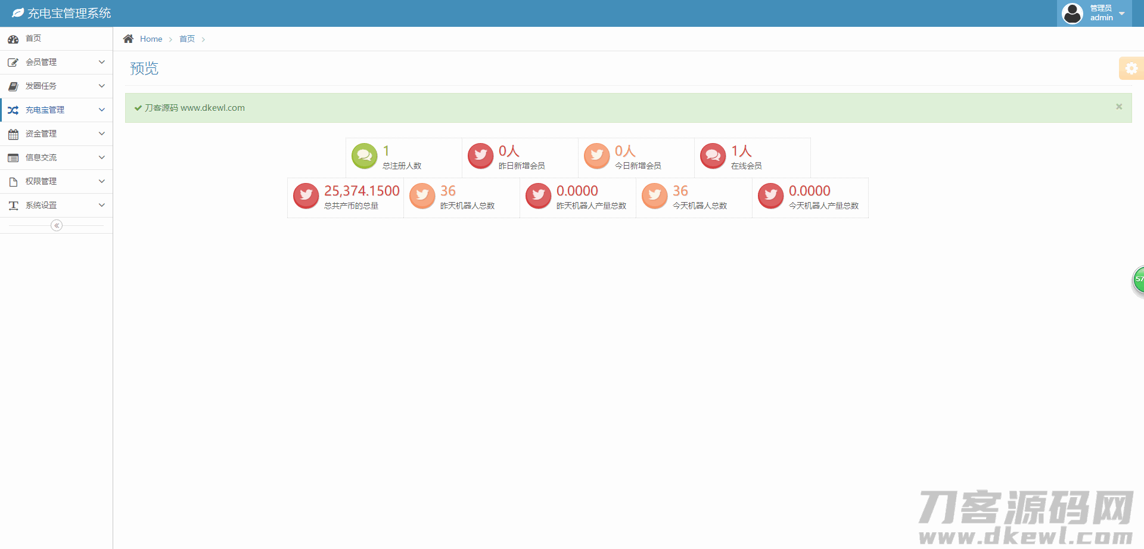The width and height of the screenshot is (1144, 549).
Task: Click the green floating badge on right edge
Action: click(x=1138, y=280)
